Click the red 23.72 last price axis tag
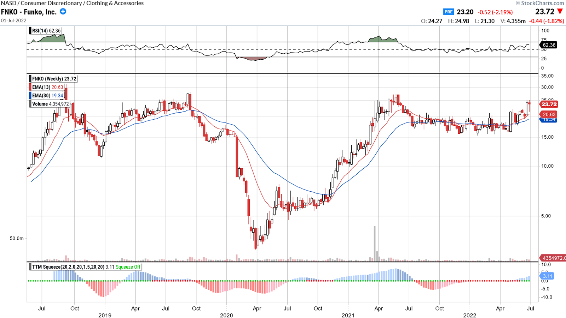Screen dimensions: 566x318 click(x=548, y=104)
